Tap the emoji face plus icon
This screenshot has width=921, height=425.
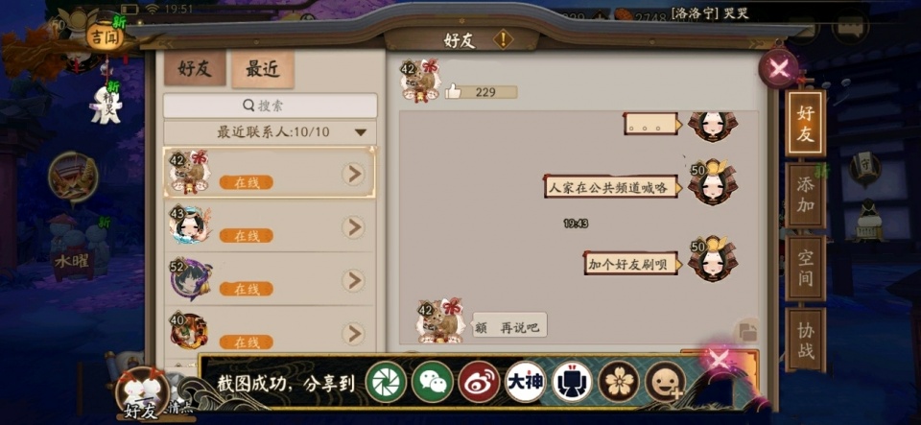pos(666,382)
